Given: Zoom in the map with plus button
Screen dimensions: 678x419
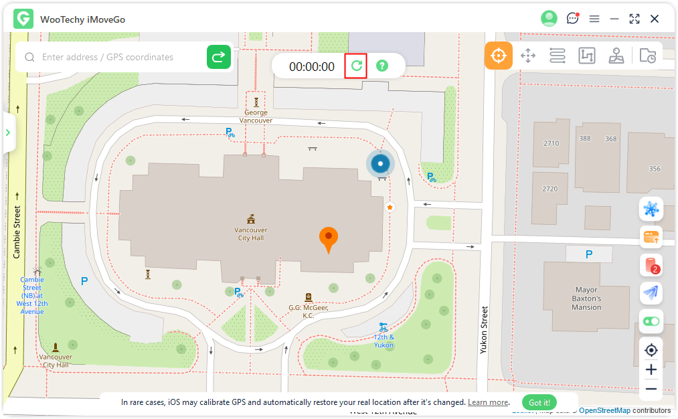Looking at the screenshot, I should pyautogui.click(x=651, y=369).
